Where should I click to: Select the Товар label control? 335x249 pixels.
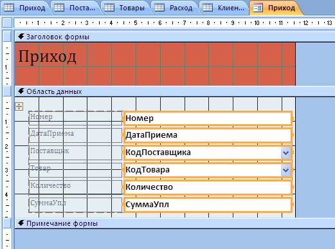pos(75,170)
